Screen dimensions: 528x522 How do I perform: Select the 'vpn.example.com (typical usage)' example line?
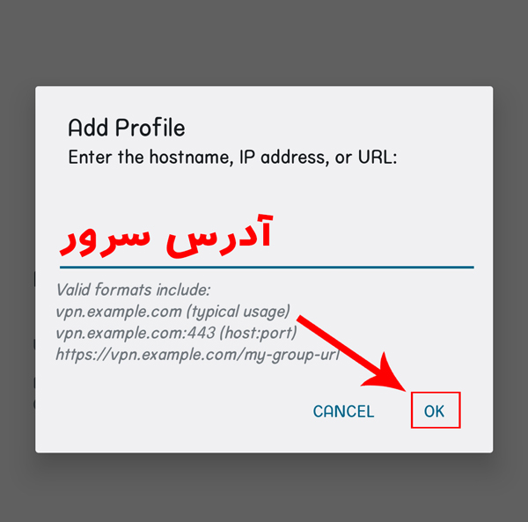(172, 312)
